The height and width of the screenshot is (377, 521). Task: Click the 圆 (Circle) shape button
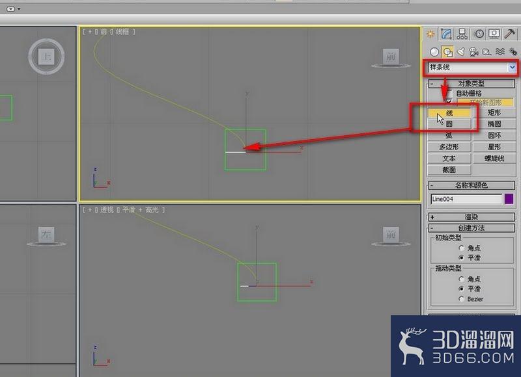pos(449,124)
